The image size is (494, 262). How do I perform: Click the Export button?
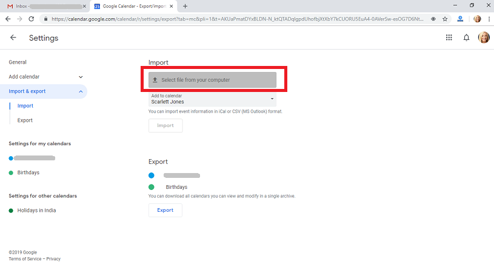pyautogui.click(x=165, y=210)
